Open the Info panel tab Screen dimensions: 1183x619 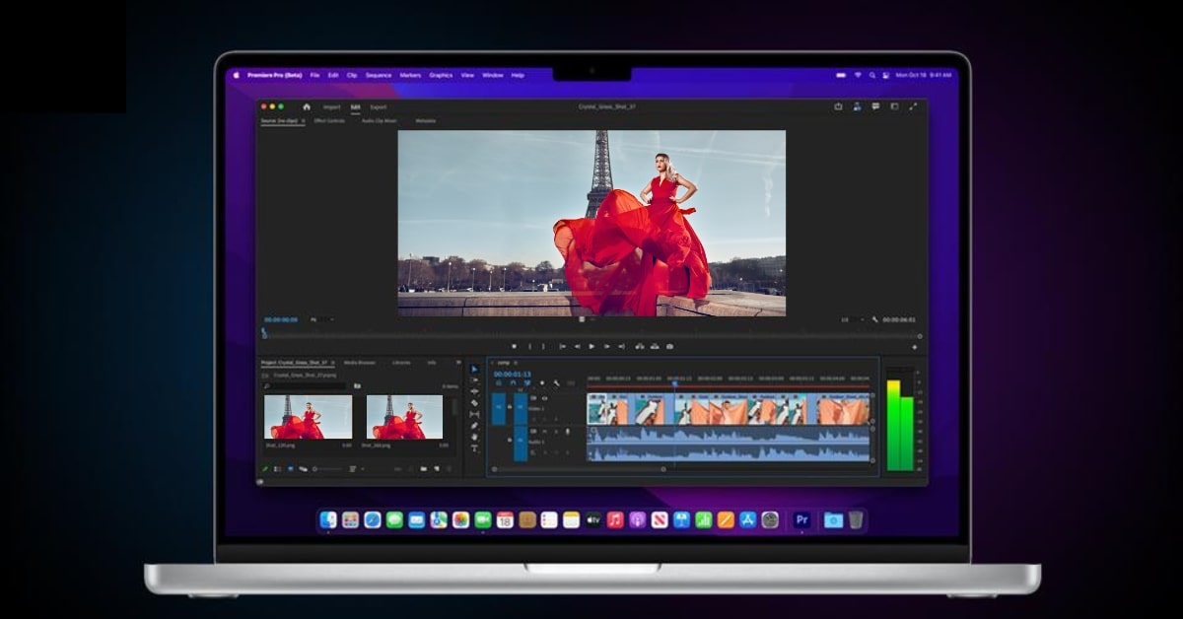[x=432, y=363]
